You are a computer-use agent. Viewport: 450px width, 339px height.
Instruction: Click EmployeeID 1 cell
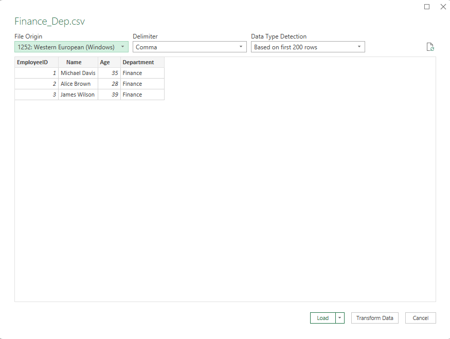(x=37, y=73)
